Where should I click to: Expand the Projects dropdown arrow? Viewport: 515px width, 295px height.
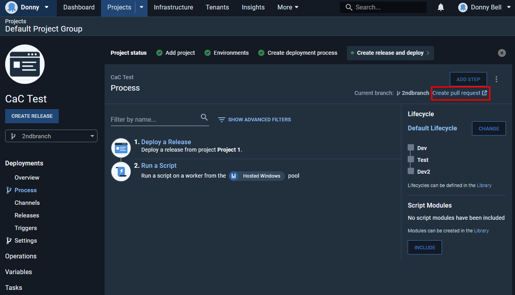[x=141, y=7]
